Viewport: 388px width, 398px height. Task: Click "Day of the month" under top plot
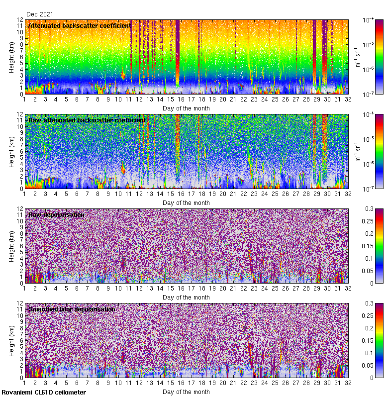tap(186, 108)
